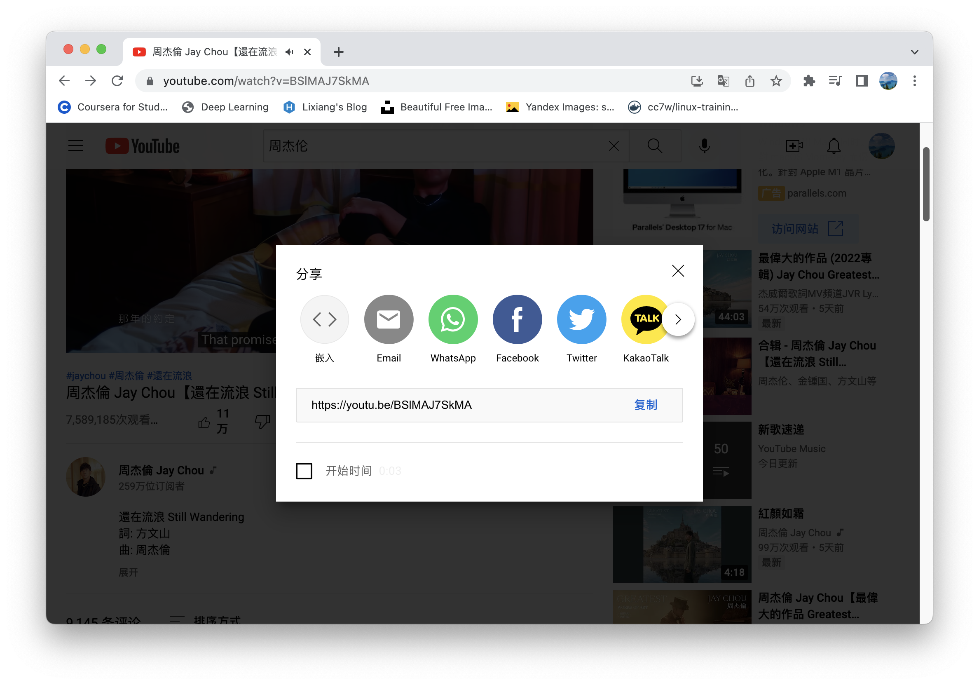Image resolution: width=979 pixels, height=685 pixels.
Task: Click the page vertical scrollbar
Action: point(926,184)
